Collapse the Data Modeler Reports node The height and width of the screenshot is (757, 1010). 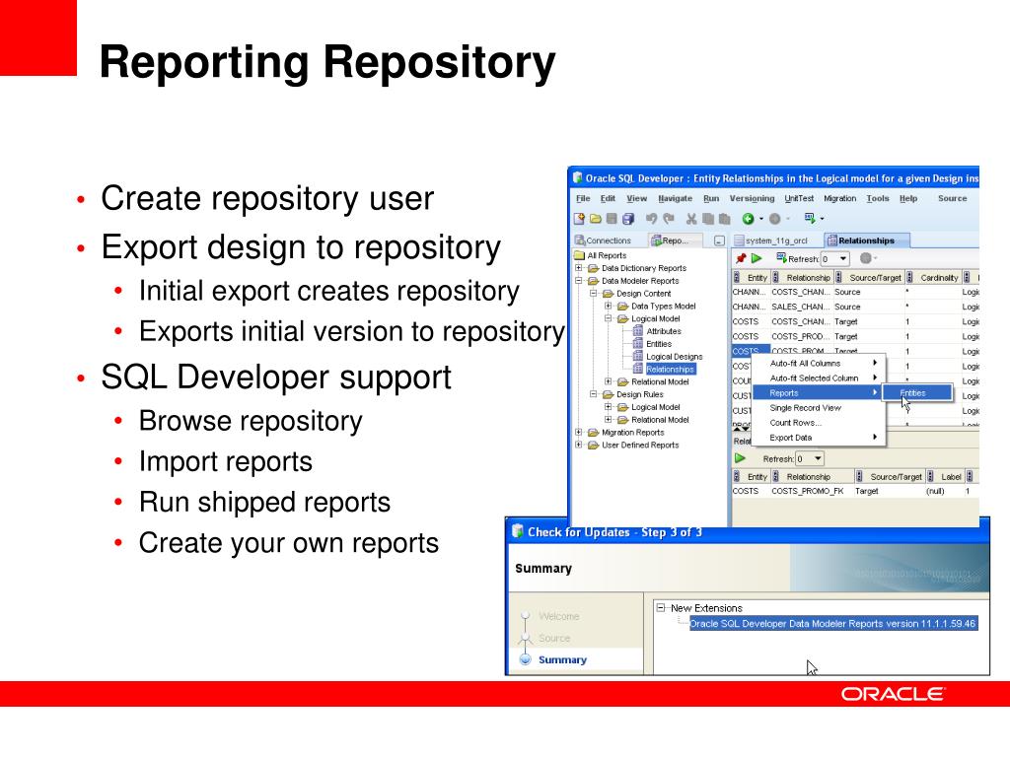point(578,281)
